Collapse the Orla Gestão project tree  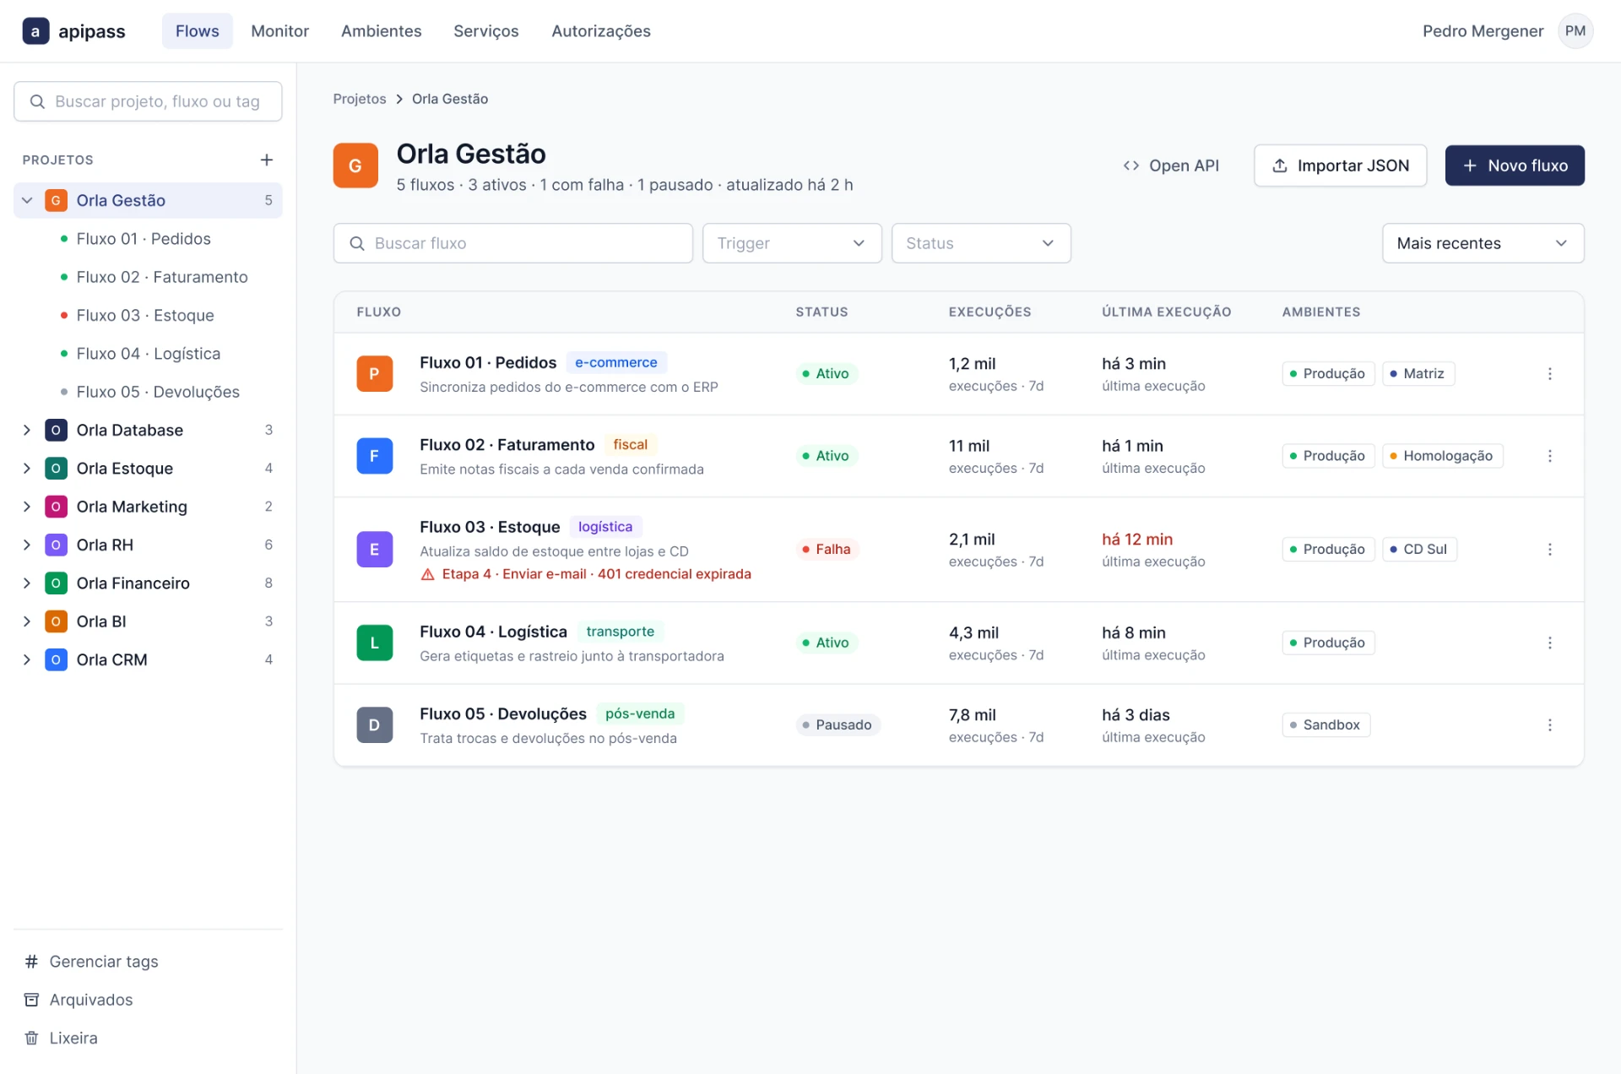(x=27, y=200)
